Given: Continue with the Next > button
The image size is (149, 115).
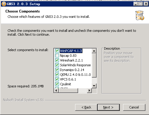Looking at the screenshot, I should coord(108,107).
